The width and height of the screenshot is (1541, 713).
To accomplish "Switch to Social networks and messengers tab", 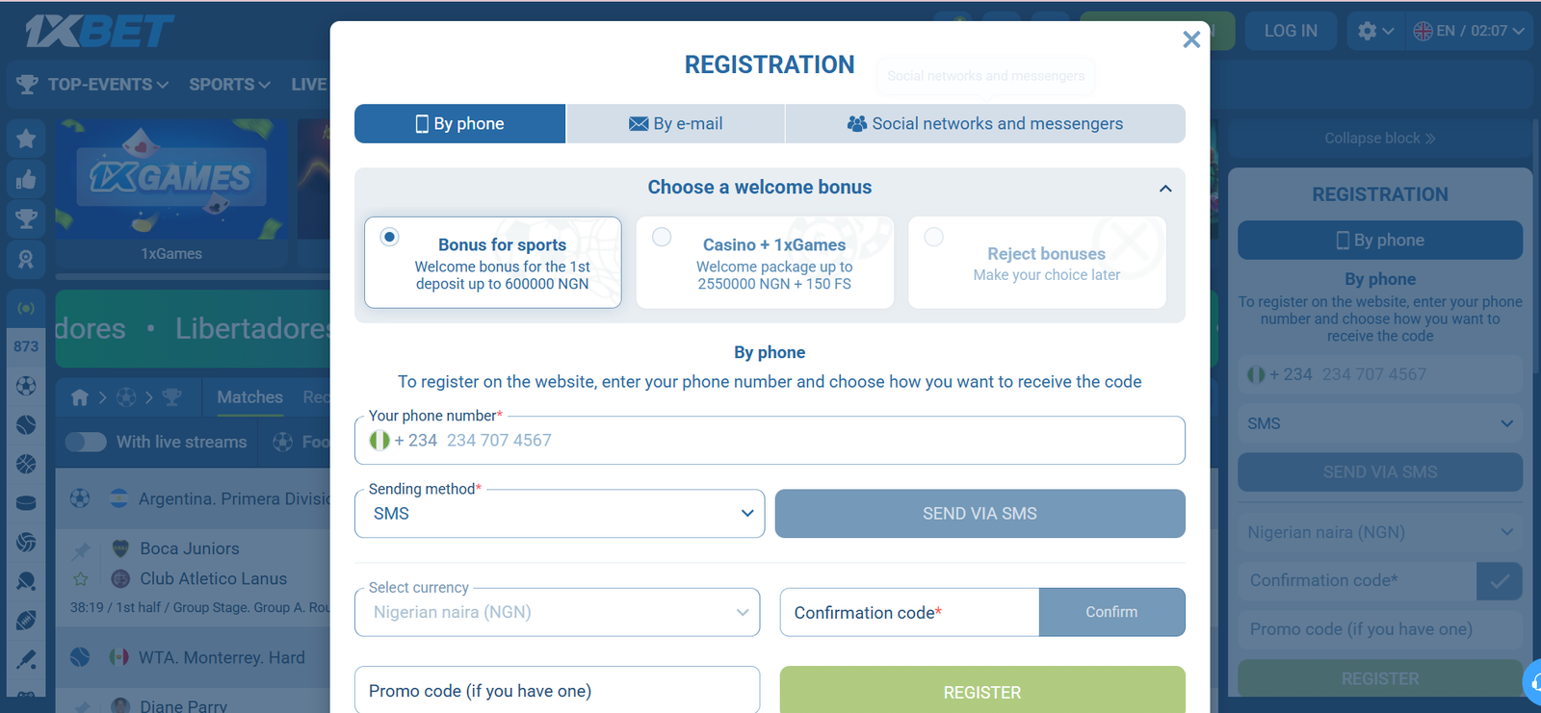I will [x=985, y=123].
